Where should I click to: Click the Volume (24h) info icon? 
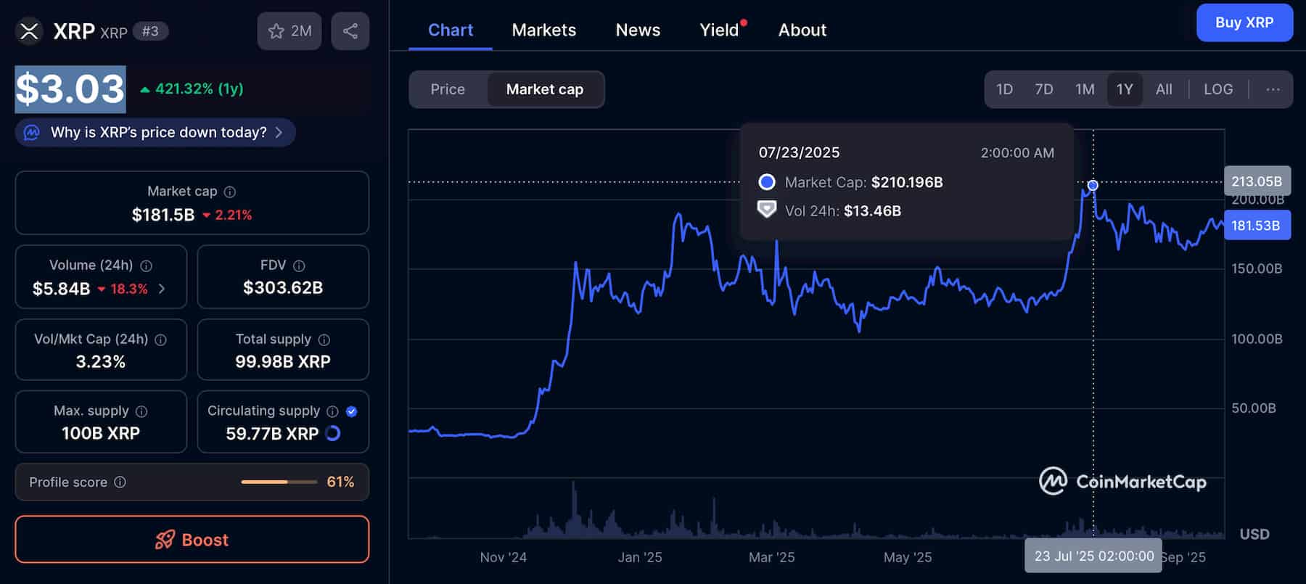(x=146, y=266)
